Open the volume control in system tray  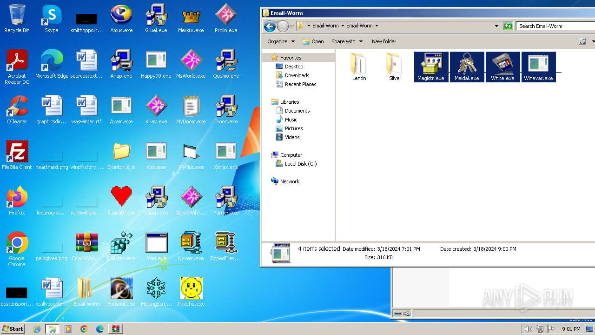[x=528, y=329]
